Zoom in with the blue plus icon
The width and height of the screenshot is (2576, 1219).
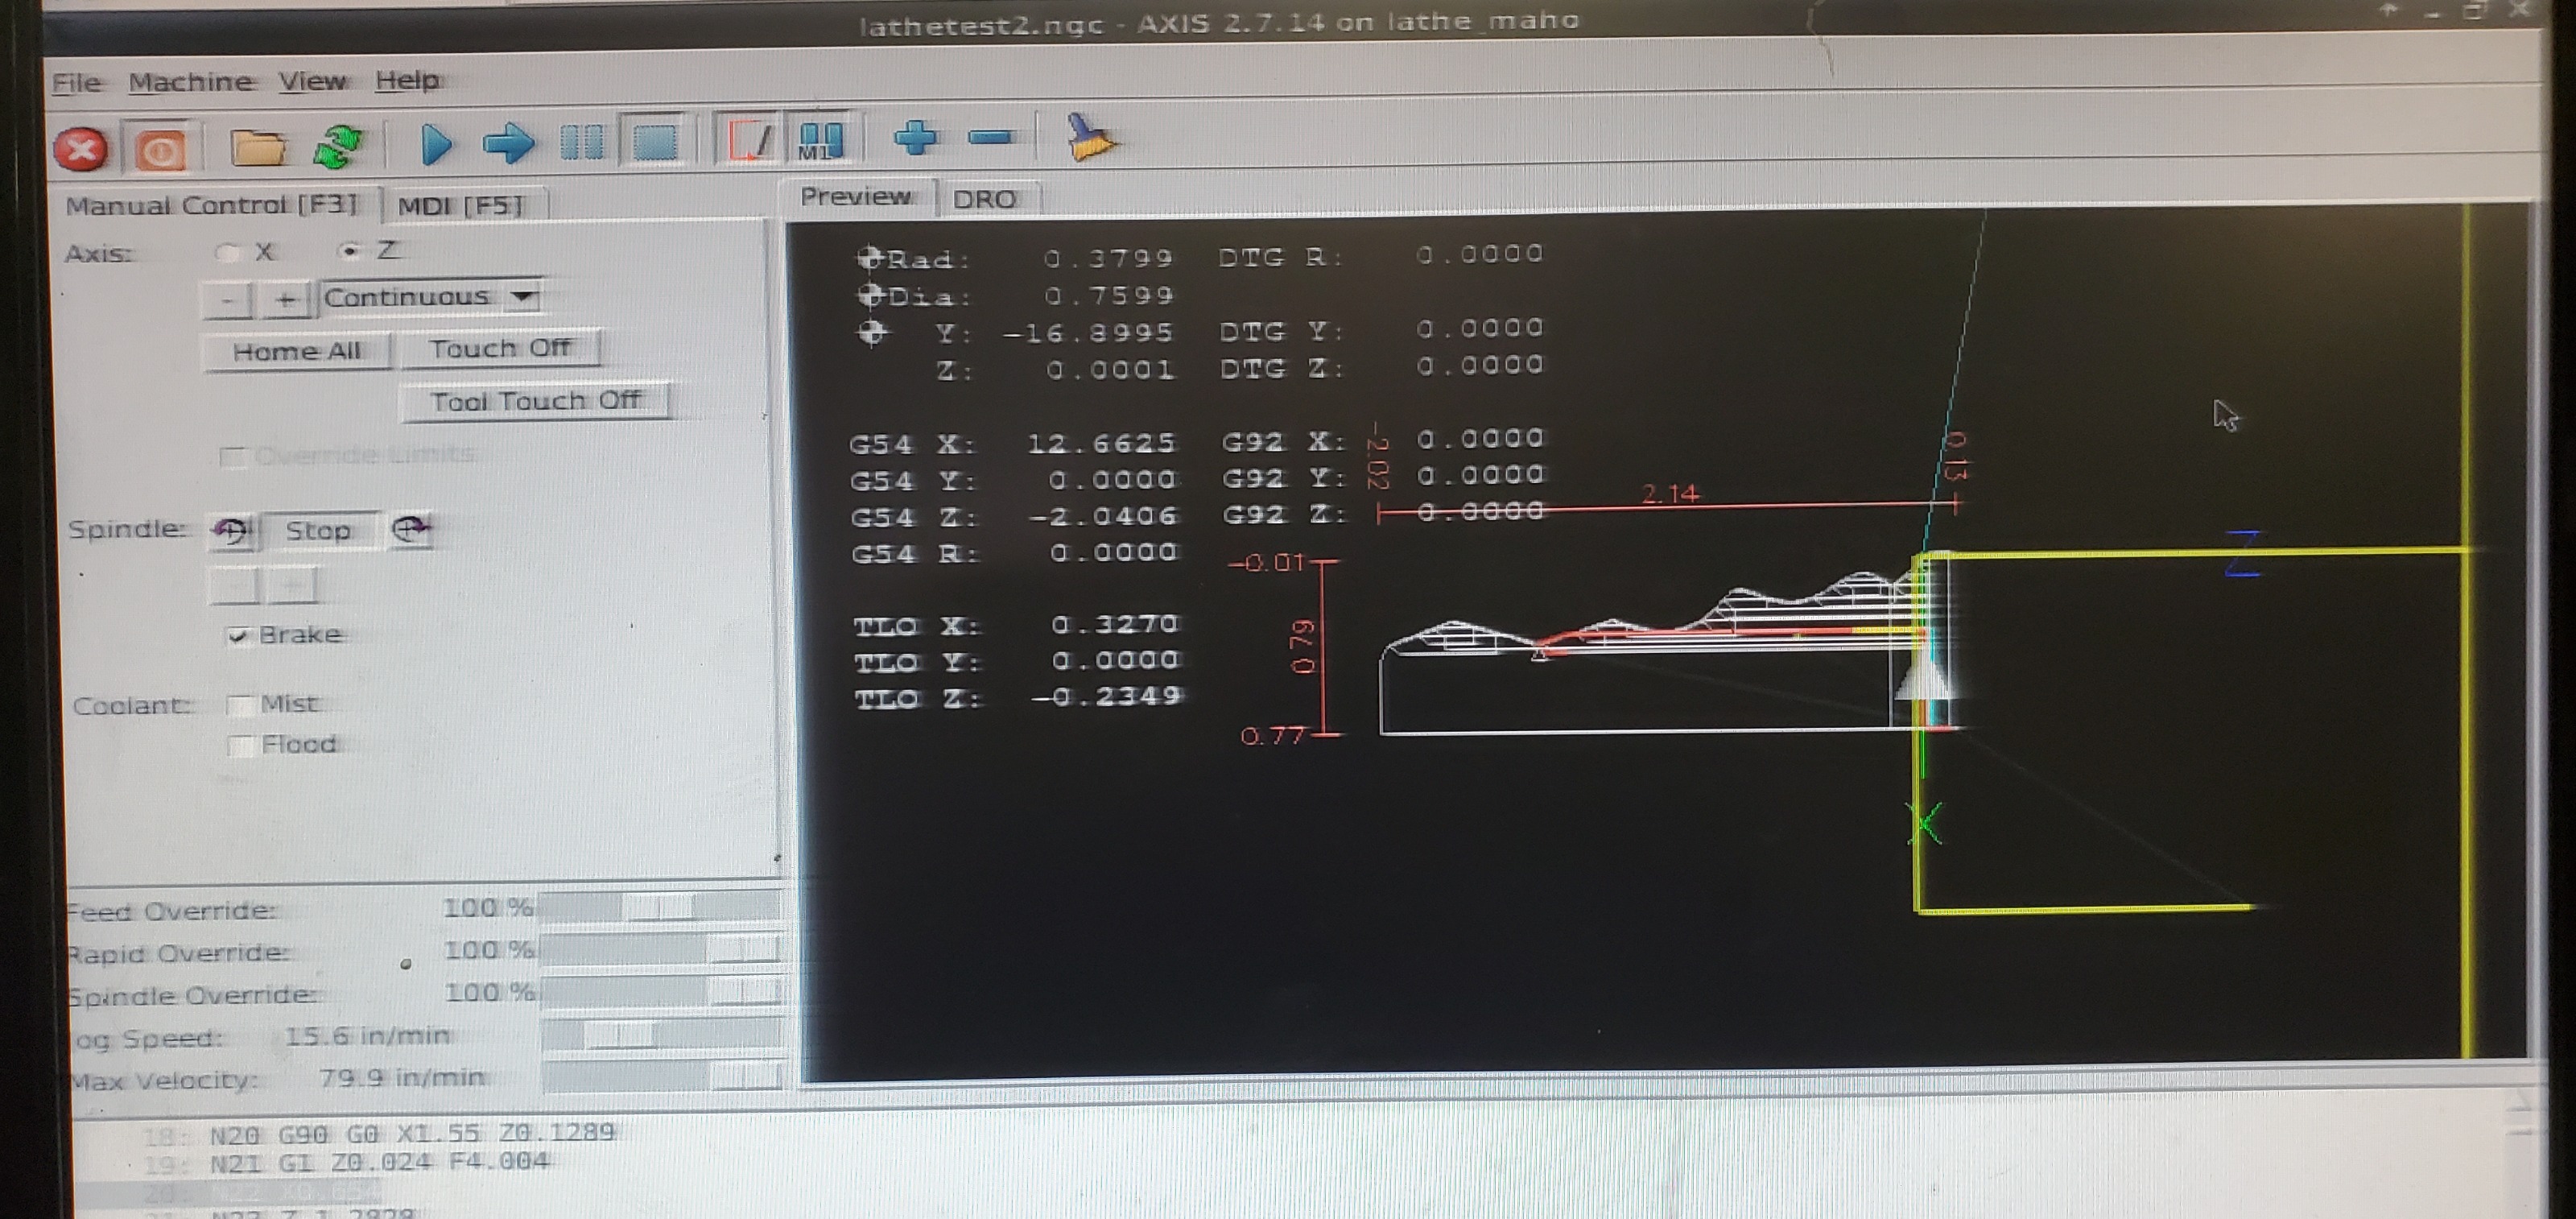tap(915, 138)
